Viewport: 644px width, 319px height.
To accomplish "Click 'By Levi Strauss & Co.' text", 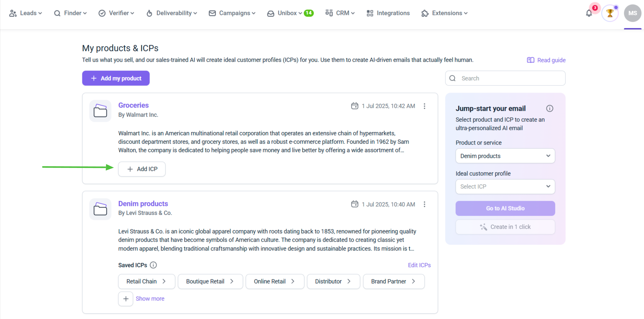I will coord(145,213).
